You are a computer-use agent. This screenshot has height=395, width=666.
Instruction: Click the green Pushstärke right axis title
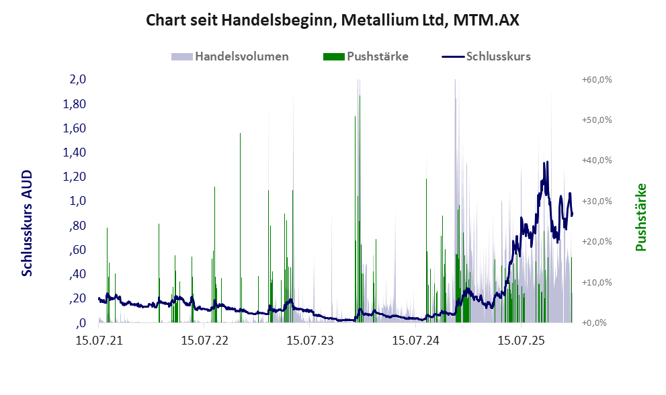click(x=640, y=217)
